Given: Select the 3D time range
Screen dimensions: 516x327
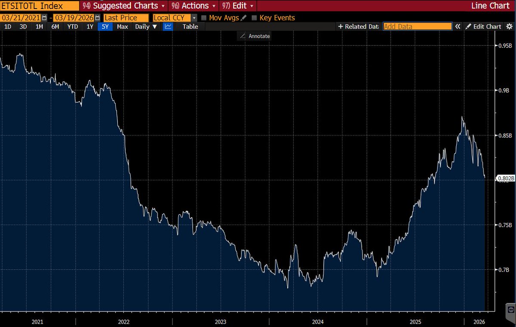Looking at the screenshot, I should [x=23, y=26].
